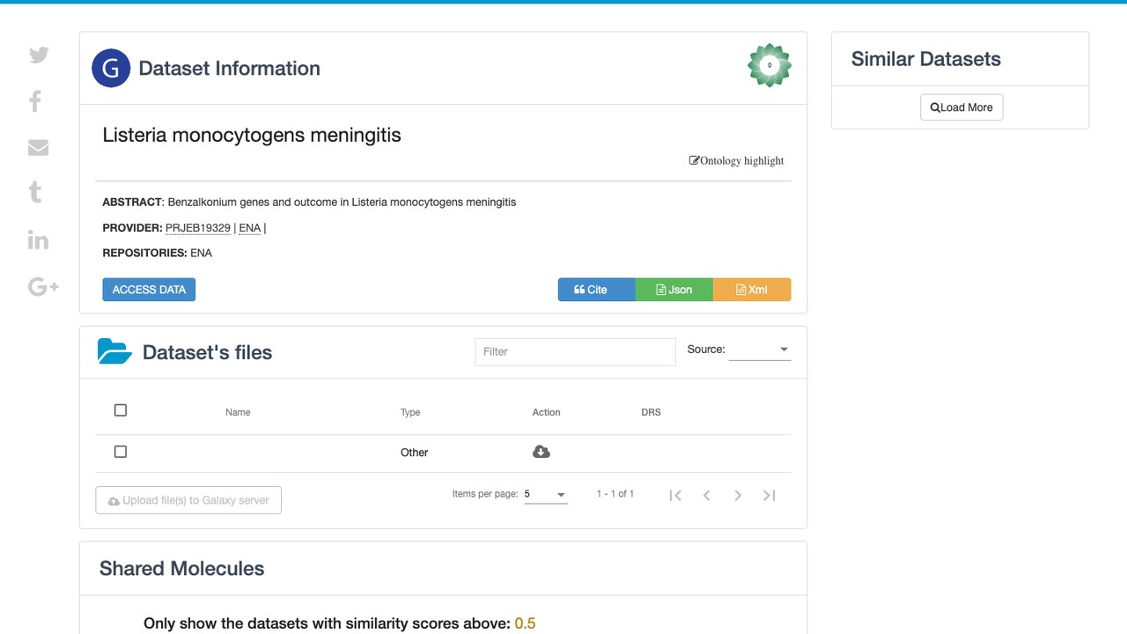Click the Cite button

point(596,290)
